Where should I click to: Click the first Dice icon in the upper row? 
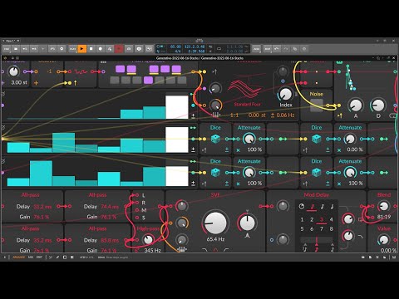pos(215,139)
